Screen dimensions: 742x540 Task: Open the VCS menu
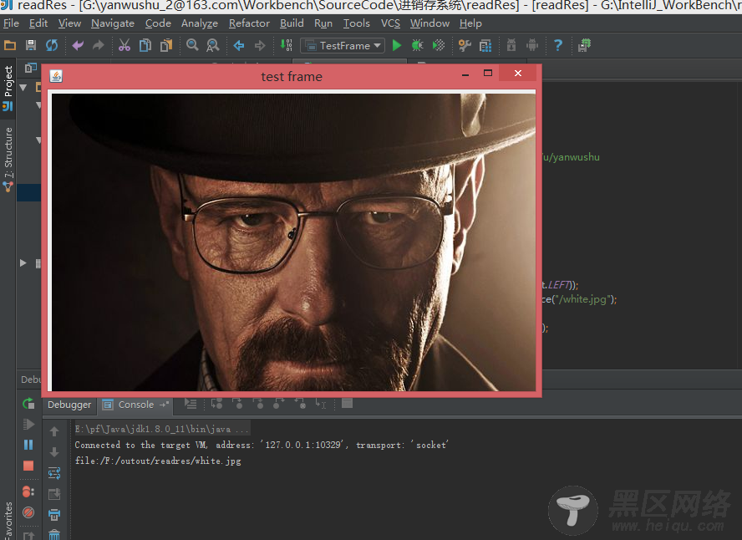click(390, 23)
